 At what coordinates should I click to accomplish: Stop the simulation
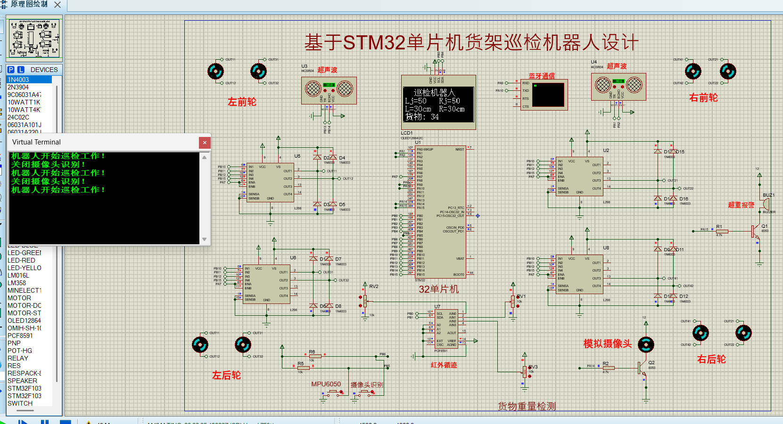pos(65,422)
